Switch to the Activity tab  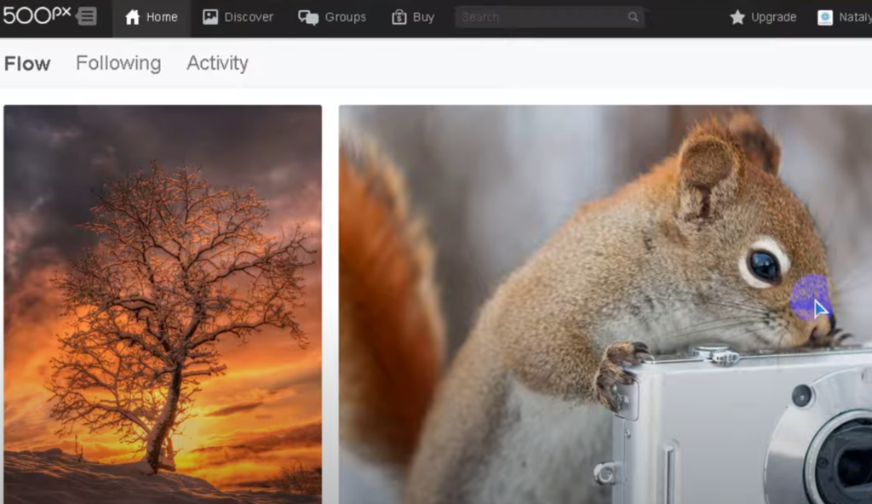coord(217,63)
